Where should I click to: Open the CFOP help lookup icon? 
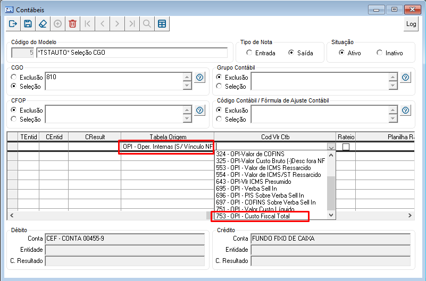[x=199, y=110]
